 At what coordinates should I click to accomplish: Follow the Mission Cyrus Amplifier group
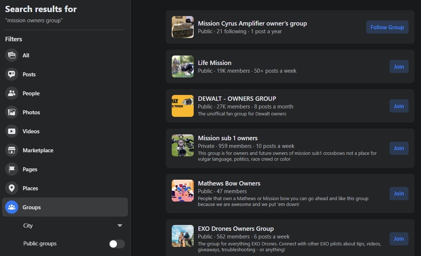[387, 27]
